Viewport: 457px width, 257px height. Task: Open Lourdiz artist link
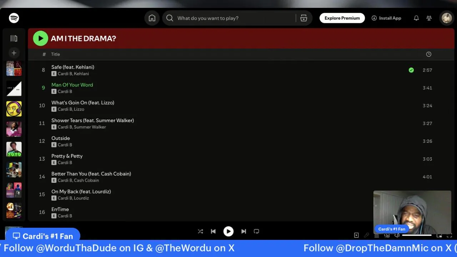pyautogui.click(x=81, y=198)
